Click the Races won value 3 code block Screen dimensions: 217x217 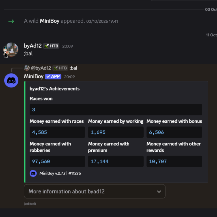click(116, 109)
